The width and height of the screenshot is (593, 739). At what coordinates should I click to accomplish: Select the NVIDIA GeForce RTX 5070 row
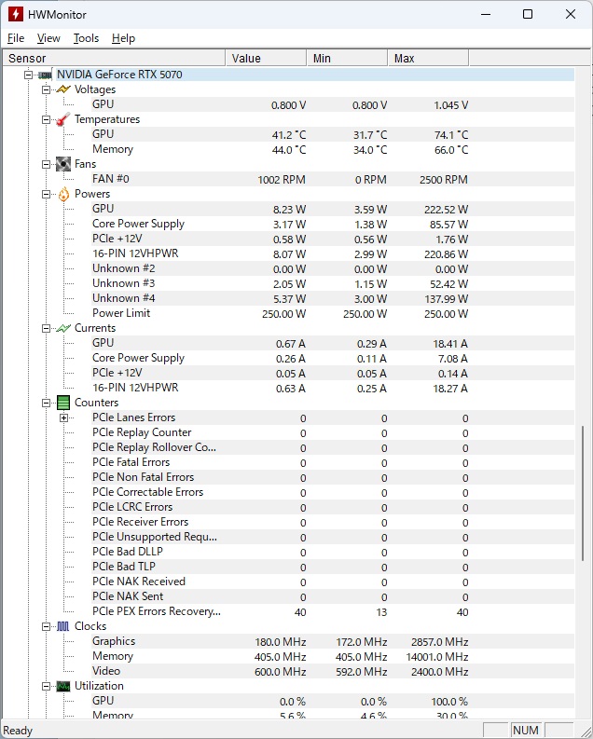[315, 75]
